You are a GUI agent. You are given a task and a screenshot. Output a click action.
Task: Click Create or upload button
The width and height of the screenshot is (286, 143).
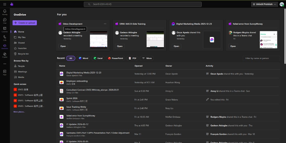(25, 23)
